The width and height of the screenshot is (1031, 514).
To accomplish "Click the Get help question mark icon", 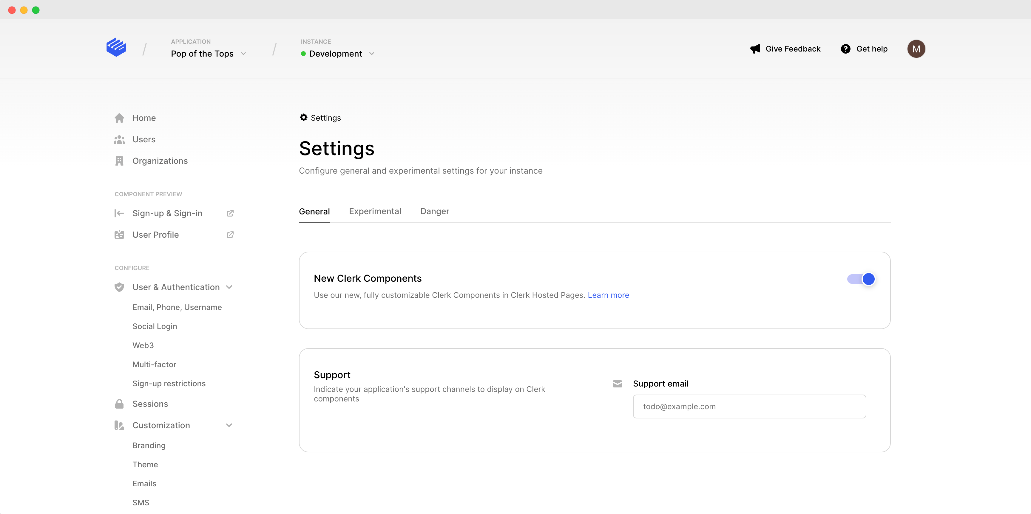I will [x=845, y=49].
